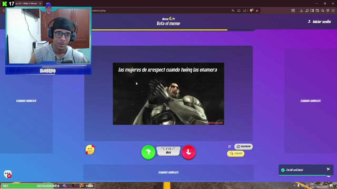Download the meme via Descargar
This screenshot has width=337, height=189.
(x=244, y=146)
